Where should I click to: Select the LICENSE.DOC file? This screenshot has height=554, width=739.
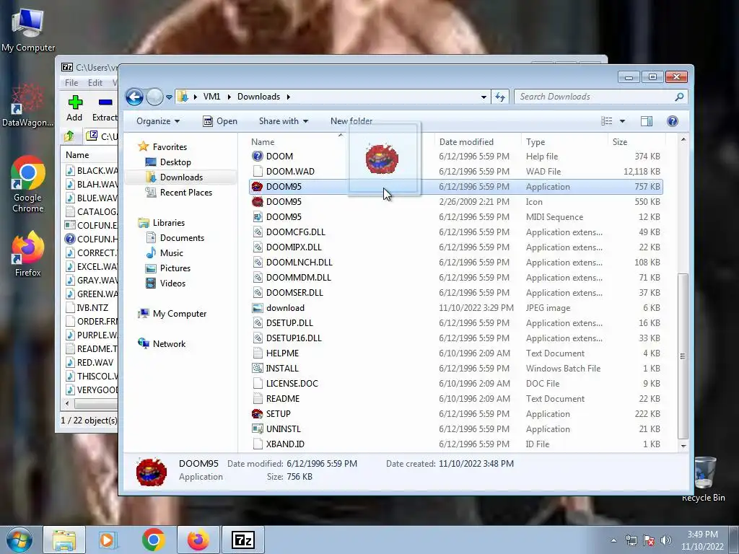[292, 384]
